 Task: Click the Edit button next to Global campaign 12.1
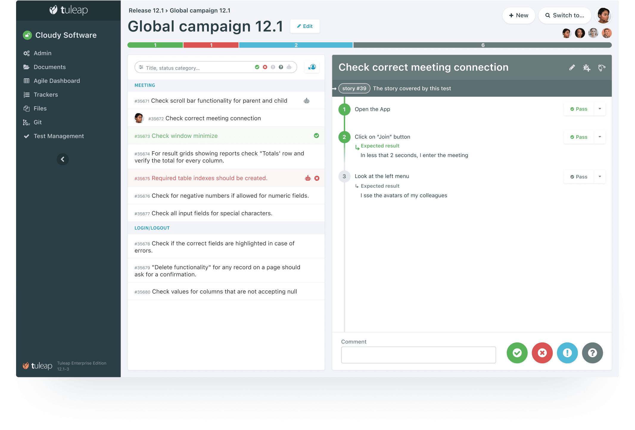point(305,26)
